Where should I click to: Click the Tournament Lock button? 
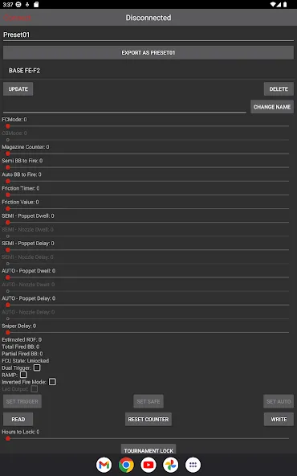click(148, 449)
